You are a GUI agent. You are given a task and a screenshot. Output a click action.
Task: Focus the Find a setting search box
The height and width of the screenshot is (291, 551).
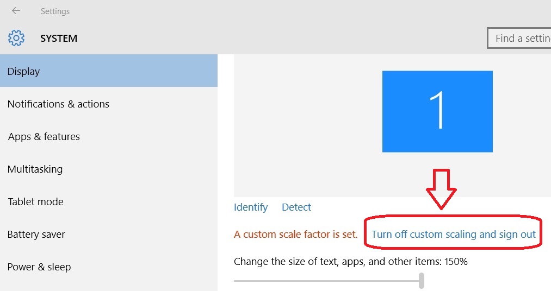pos(519,38)
